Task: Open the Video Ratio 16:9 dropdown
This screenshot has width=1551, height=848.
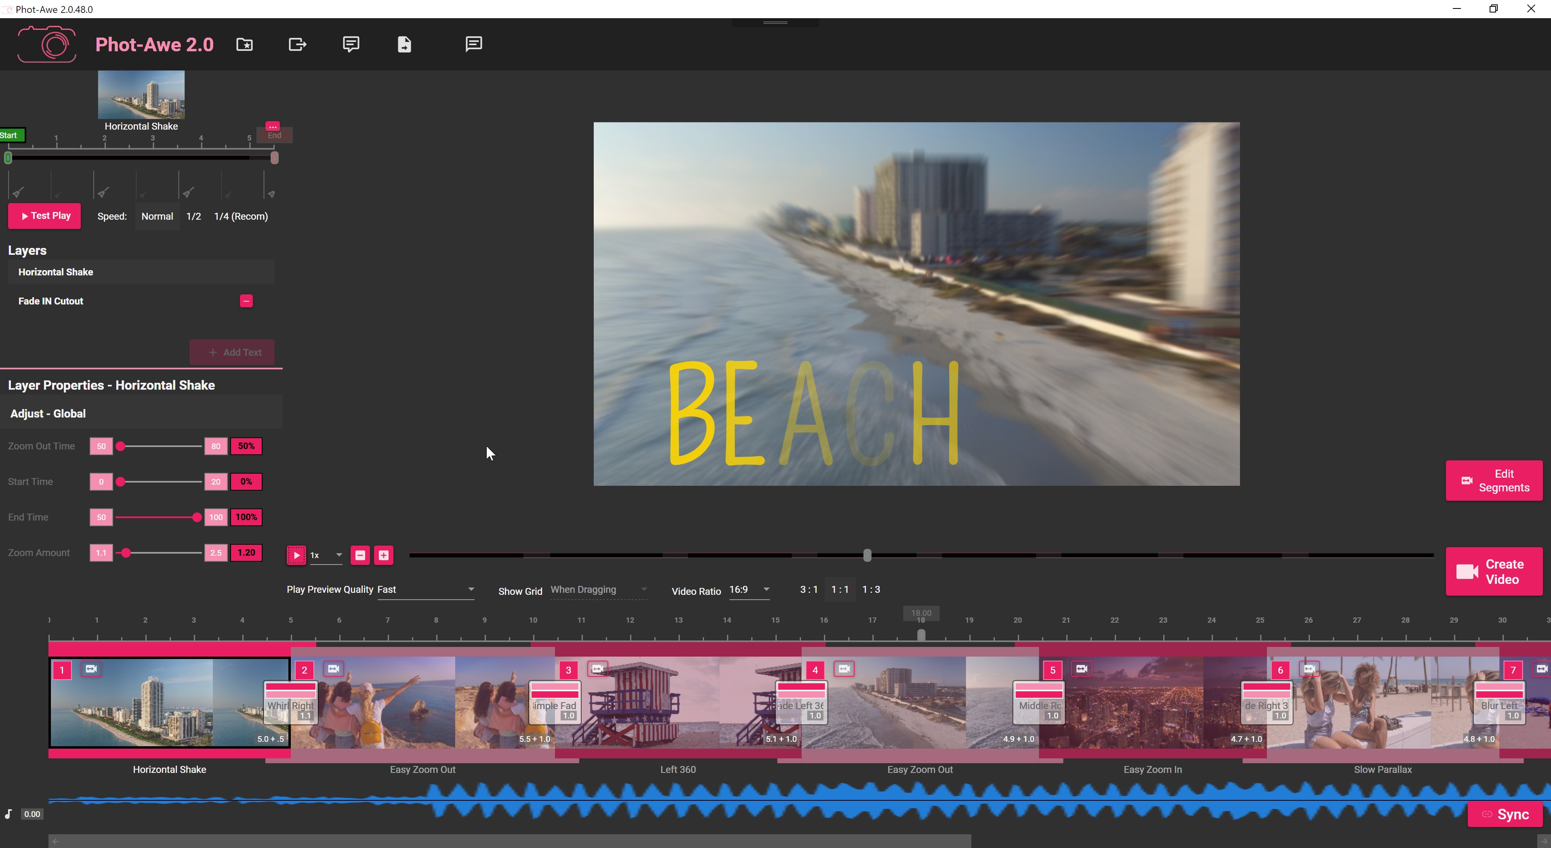Action: point(750,590)
